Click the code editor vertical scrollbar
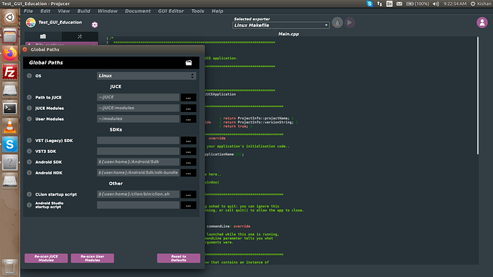This screenshot has height=277, width=493. click(x=478, y=96)
